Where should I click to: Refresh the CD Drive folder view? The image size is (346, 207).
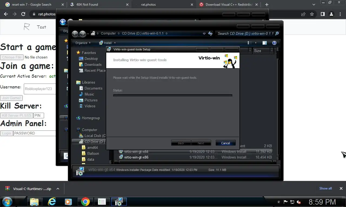[x=210, y=33]
